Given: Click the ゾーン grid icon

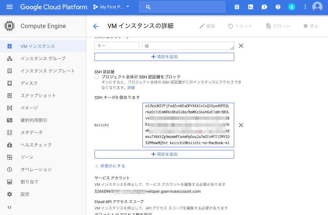Looking at the screenshot, I should (x=10, y=157).
